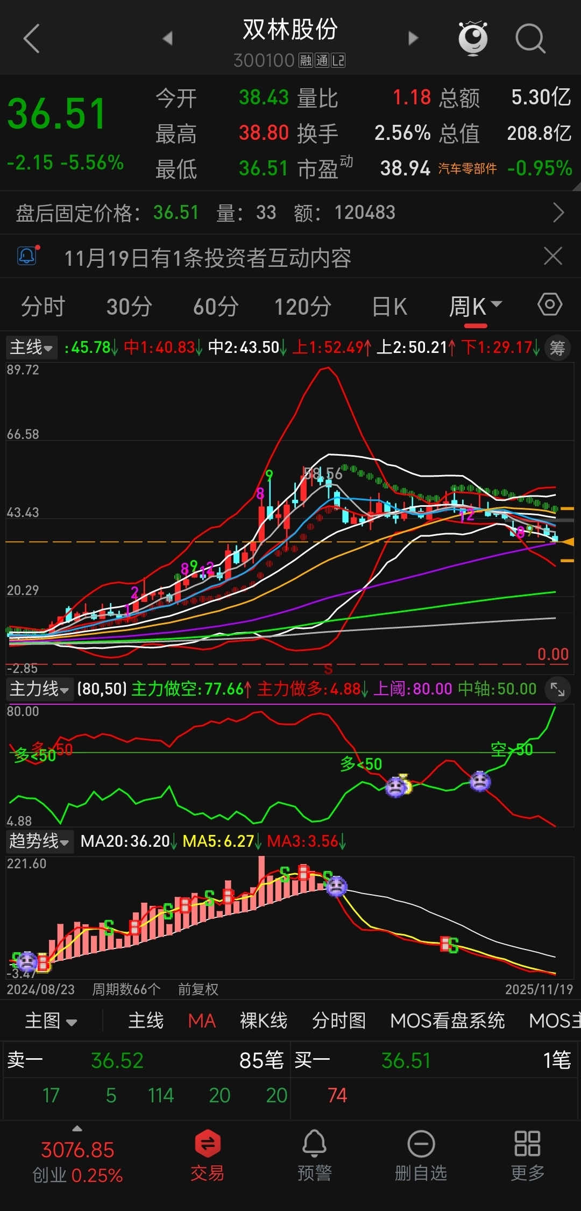
Task: Open the notification bell icon
Action: (x=27, y=256)
